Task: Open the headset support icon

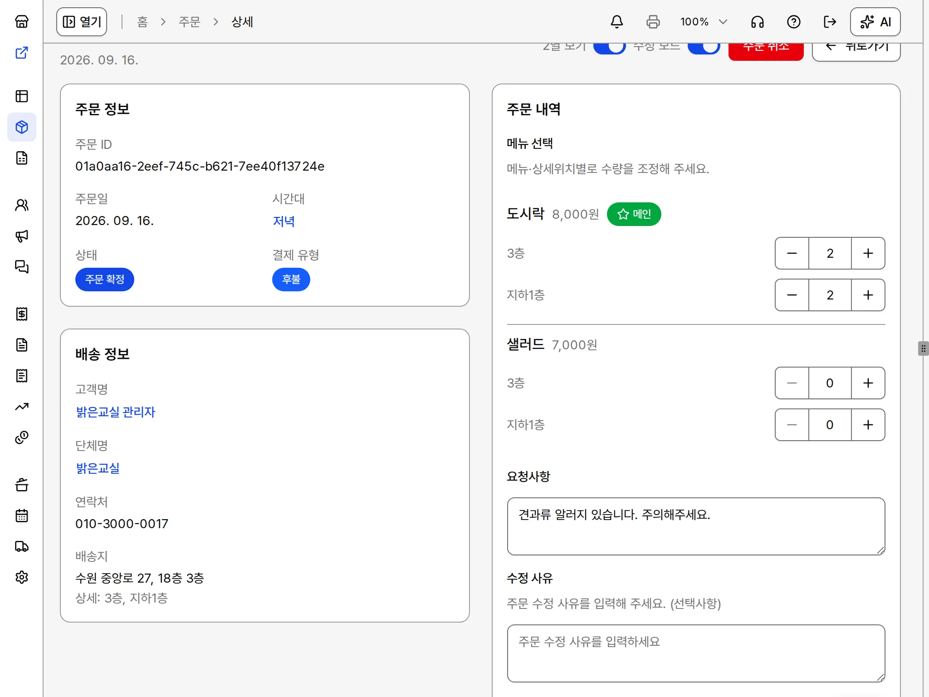Action: pos(757,22)
